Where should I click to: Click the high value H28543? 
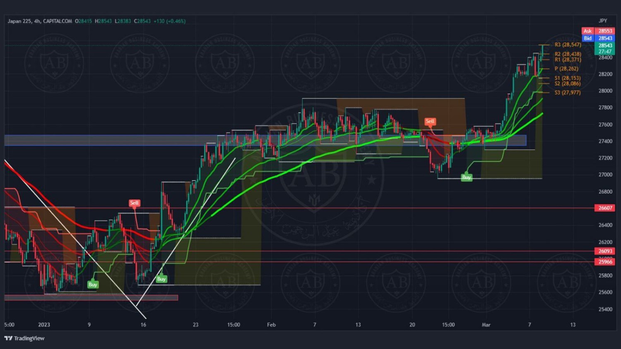click(103, 21)
